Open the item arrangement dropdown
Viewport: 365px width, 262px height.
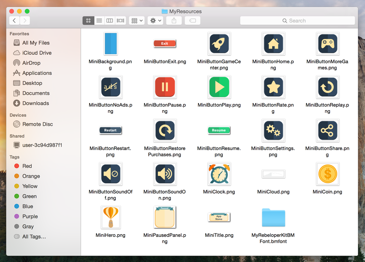tap(137, 20)
